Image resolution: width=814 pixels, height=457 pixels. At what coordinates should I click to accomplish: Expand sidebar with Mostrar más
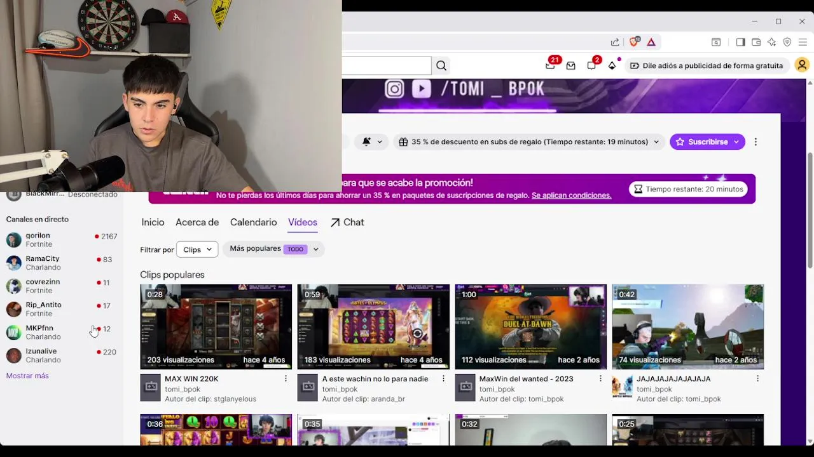27,376
